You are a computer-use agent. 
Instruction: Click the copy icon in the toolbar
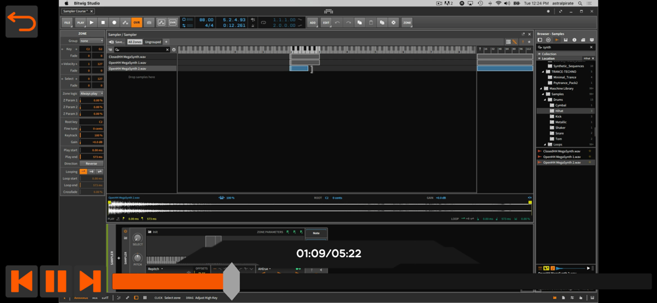359,22
